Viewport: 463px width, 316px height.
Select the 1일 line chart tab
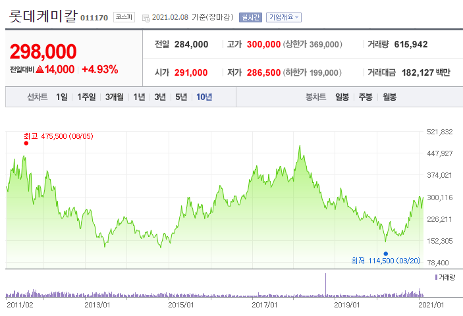pyautogui.click(x=62, y=97)
